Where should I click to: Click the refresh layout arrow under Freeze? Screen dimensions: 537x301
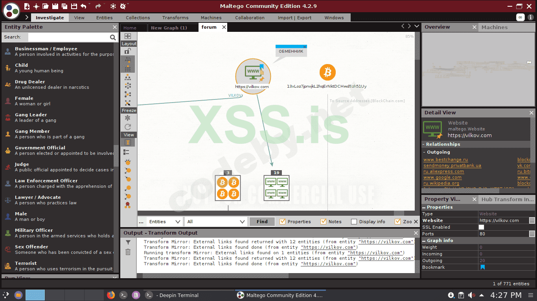click(x=128, y=127)
